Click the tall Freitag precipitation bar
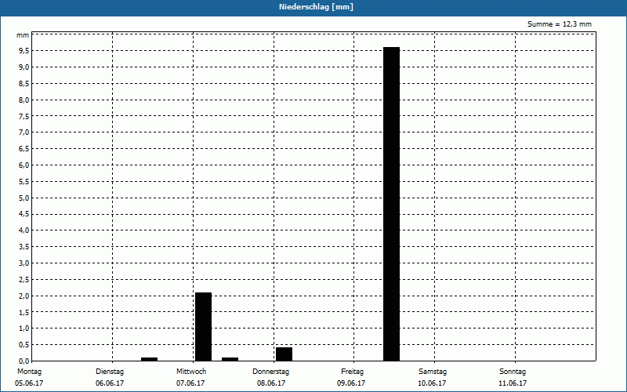Image resolution: width=627 pixels, height=392 pixels. [x=391, y=204]
